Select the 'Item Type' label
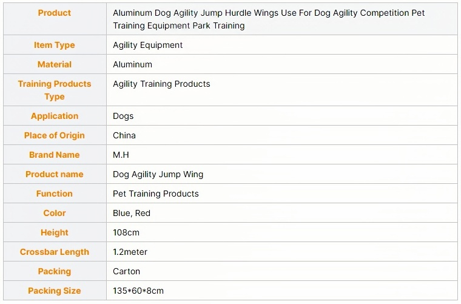Viewport: 461px width, 304px height. (55, 45)
